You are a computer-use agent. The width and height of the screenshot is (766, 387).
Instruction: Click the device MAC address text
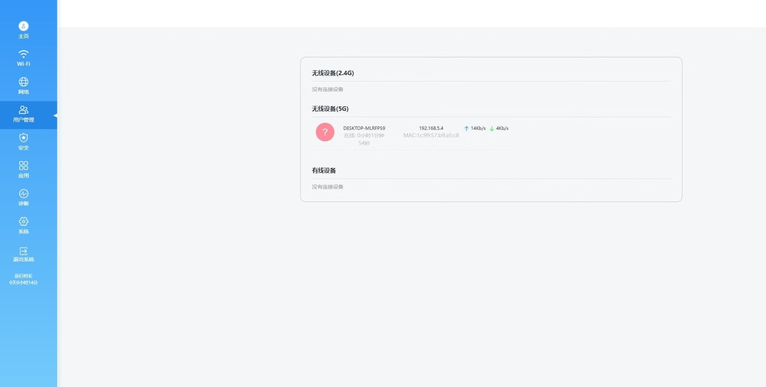point(431,136)
